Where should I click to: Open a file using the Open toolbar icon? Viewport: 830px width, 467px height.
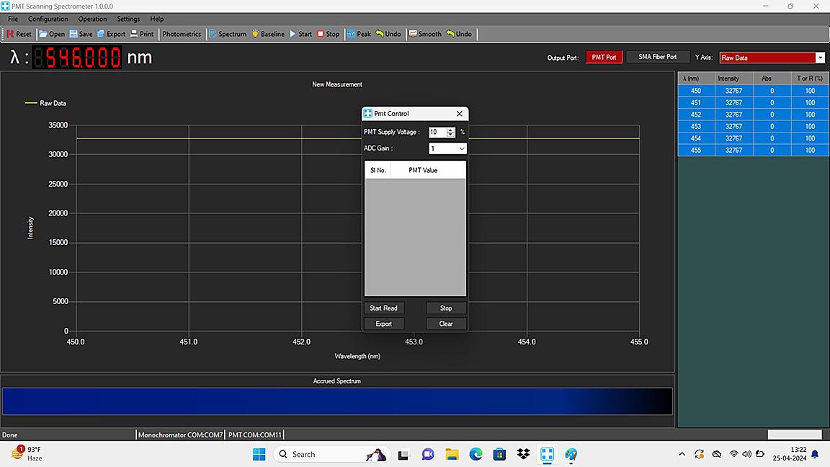pyautogui.click(x=44, y=34)
